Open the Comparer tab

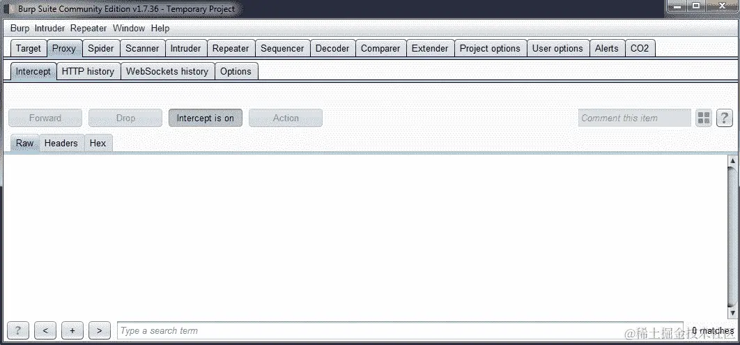380,48
